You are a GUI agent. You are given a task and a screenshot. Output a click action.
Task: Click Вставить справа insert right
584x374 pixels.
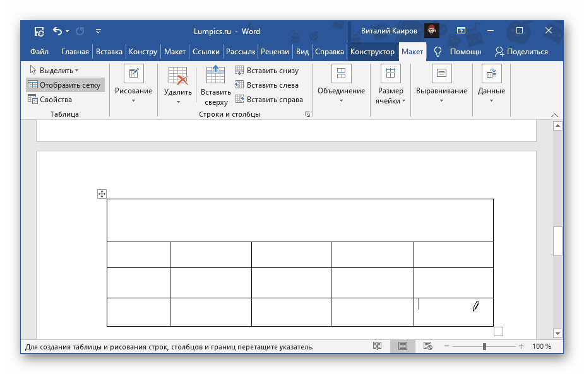pyautogui.click(x=270, y=100)
